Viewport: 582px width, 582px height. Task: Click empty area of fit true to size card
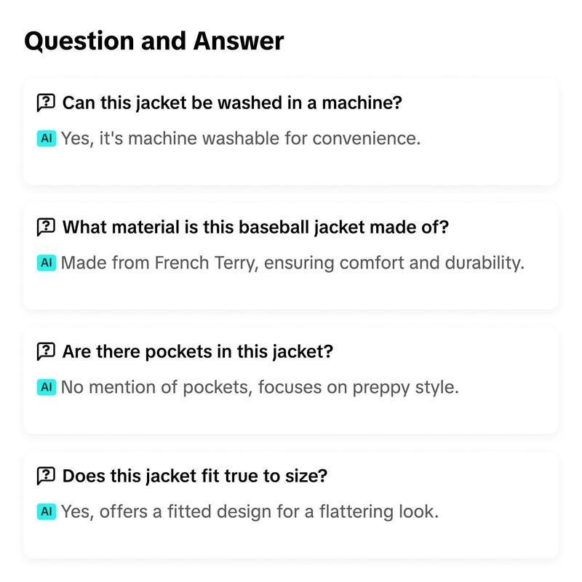[x=482, y=540]
